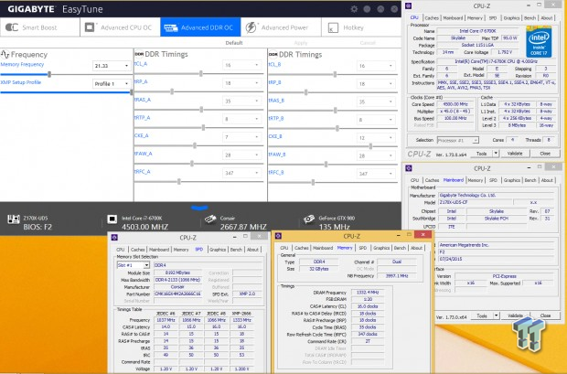Click CPU-Z app icon in Memory window
This screenshot has width=567, height=374.
pyautogui.click(x=278, y=236)
